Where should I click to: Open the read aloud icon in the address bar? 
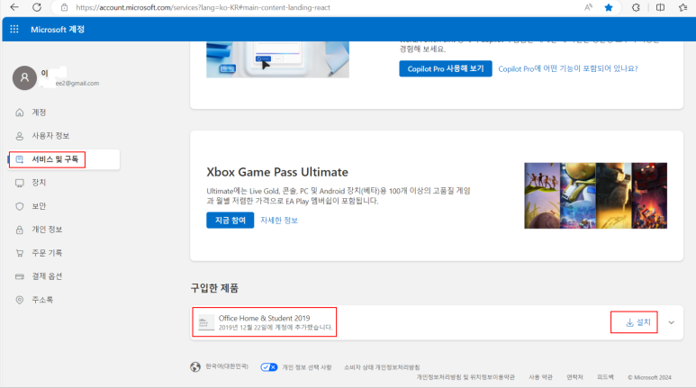tap(588, 7)
